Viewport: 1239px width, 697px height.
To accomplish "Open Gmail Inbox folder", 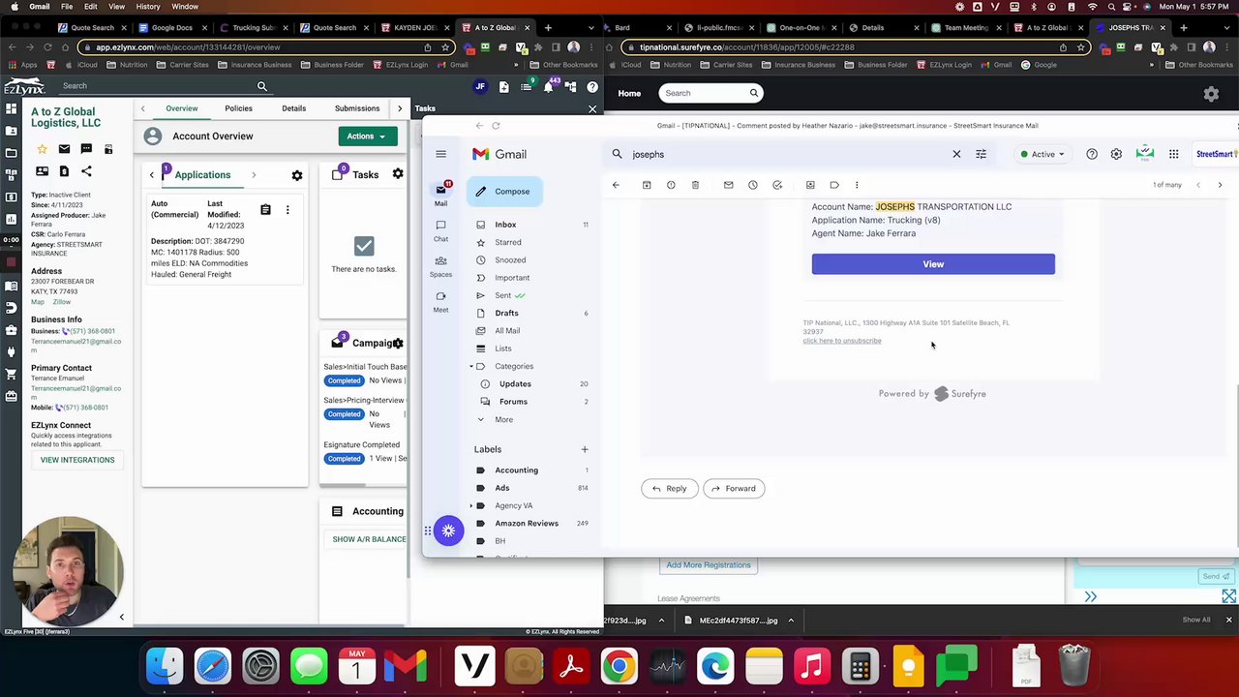I will click(505, 225).
